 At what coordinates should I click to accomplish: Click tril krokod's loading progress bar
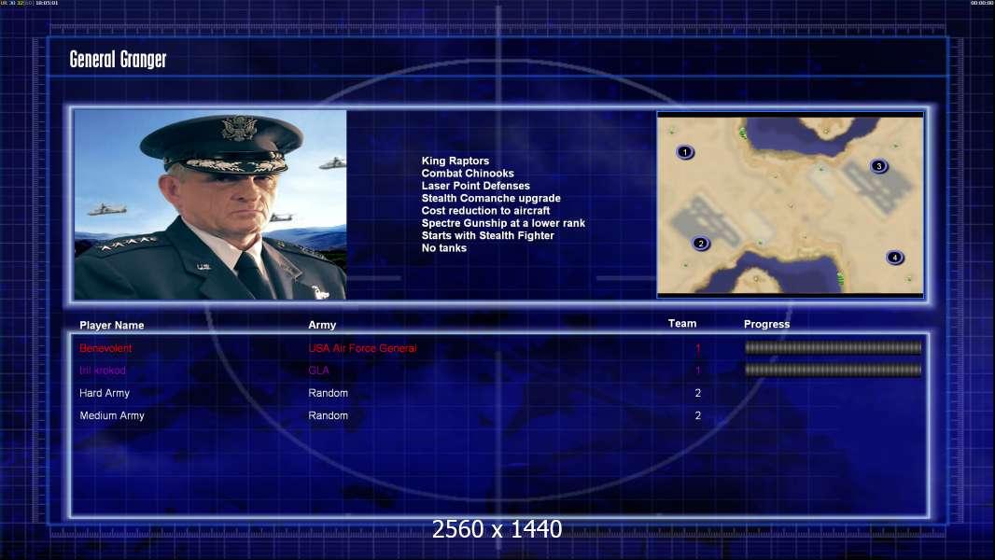pos(833,370)
